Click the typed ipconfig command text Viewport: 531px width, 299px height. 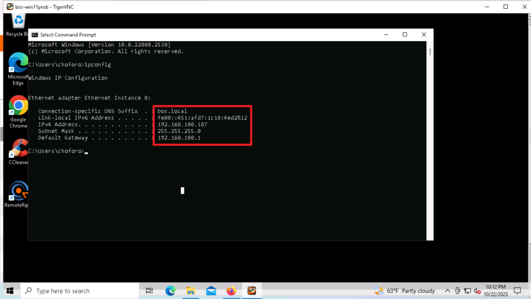point(98,64)
